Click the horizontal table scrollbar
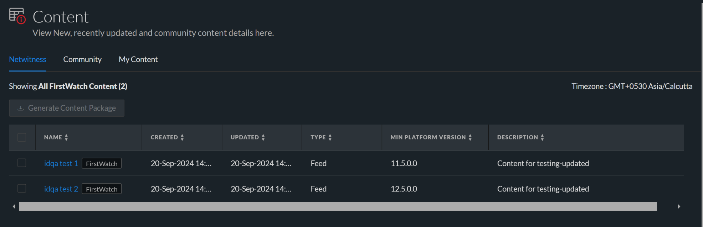 click(x=338, y=206)
